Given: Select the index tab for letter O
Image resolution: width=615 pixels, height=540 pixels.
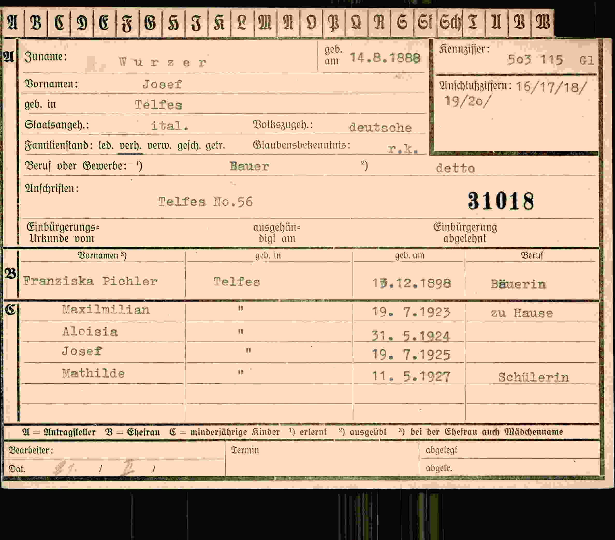Looking at the screenshot, I should 311,23.
